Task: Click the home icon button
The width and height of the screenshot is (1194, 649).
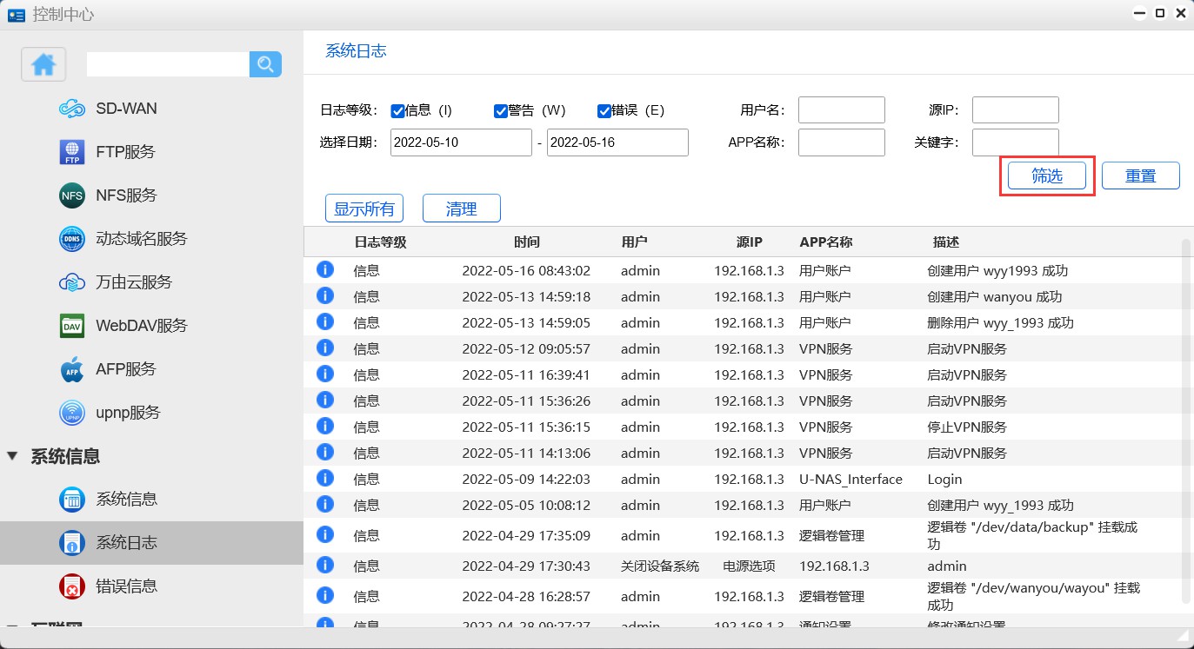Action: click(x=43, y=64)
